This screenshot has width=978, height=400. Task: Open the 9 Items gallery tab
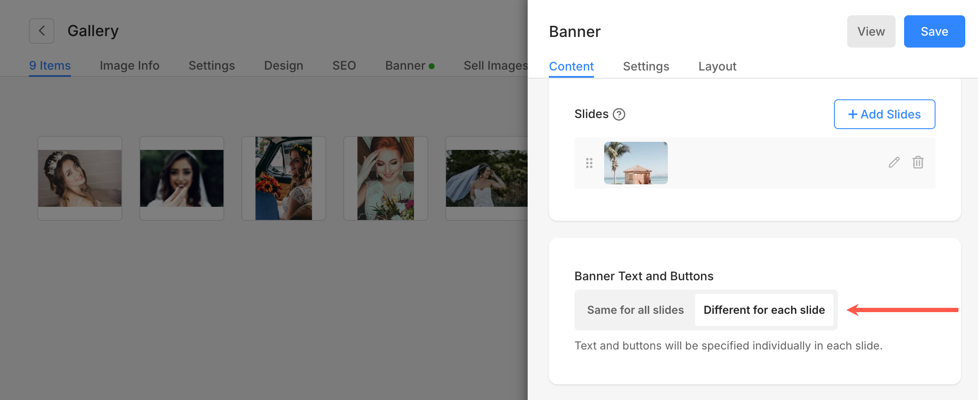50,66
